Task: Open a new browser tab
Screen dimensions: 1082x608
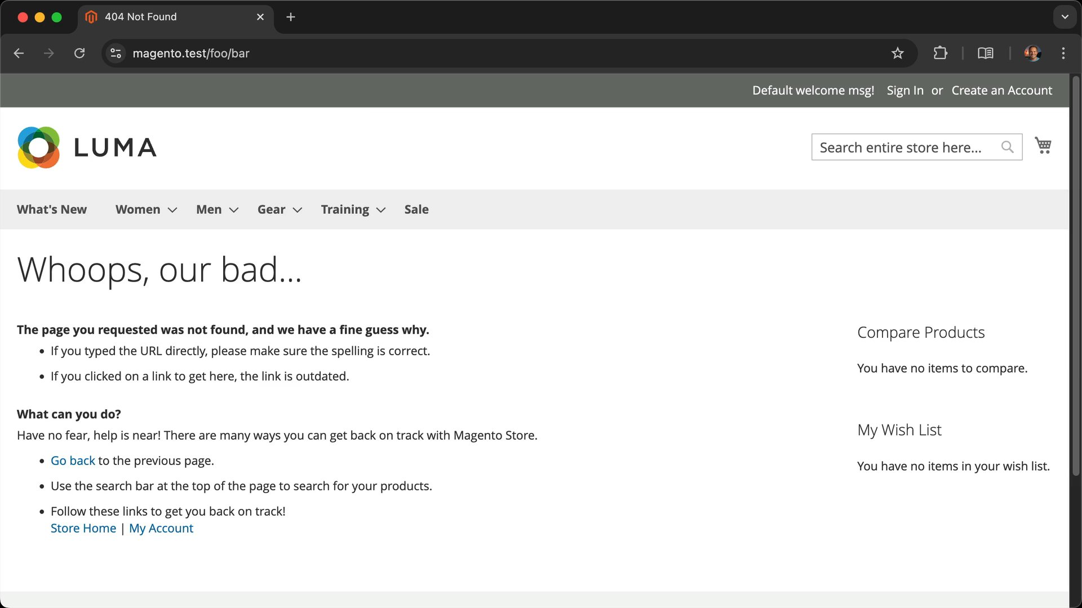Action: pyautogui.click(x=291, y=17)
